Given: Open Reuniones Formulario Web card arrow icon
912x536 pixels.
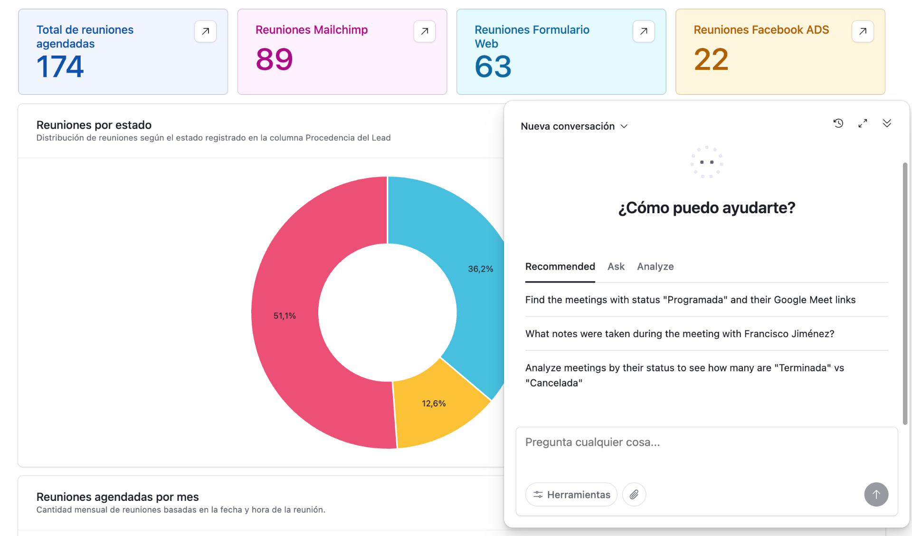Looking at the screenshot, I should [x=644, y=31].
